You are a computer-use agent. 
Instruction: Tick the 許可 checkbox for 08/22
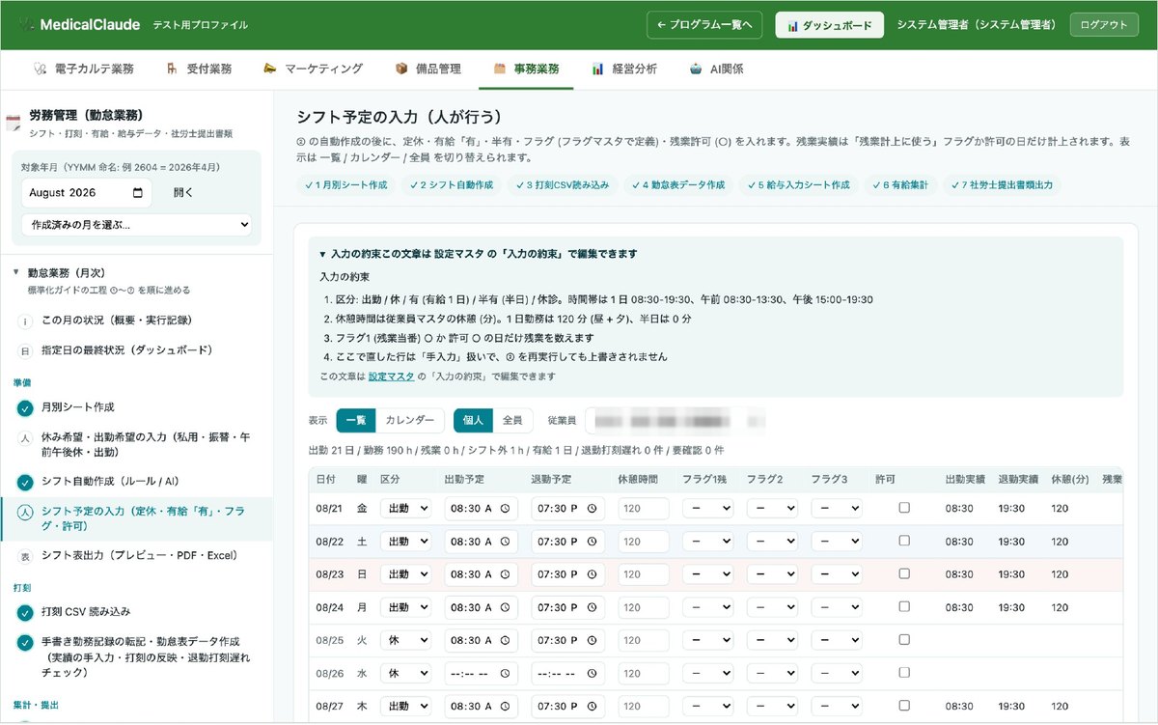click(x=904, y=541)
